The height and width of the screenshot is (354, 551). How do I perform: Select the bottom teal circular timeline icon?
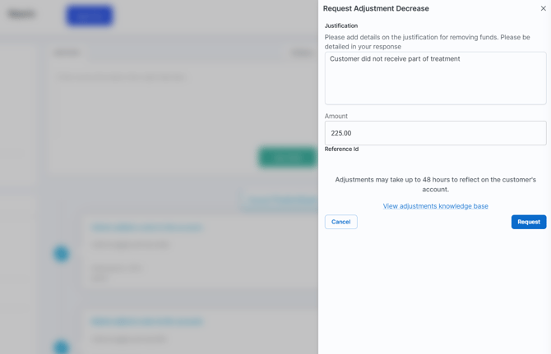(x=61, y=347)
